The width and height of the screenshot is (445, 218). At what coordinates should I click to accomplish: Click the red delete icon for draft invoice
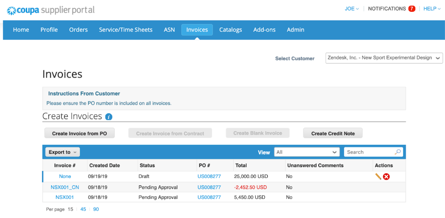point(386,177)
